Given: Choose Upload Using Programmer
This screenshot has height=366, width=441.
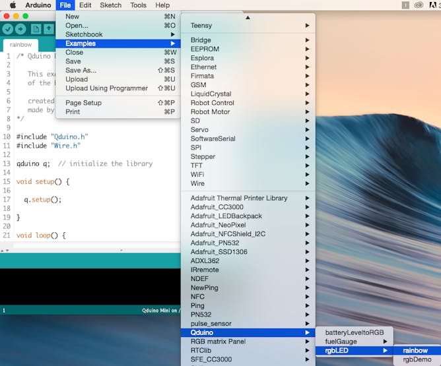Looking at the screenshot, I should click(x=118, y=88).
